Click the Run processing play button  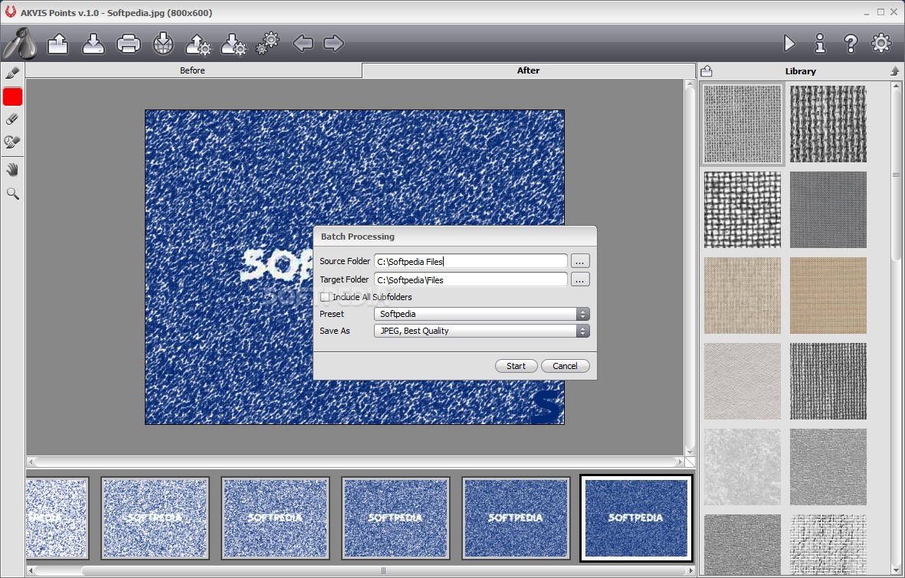tap(789, 44)
